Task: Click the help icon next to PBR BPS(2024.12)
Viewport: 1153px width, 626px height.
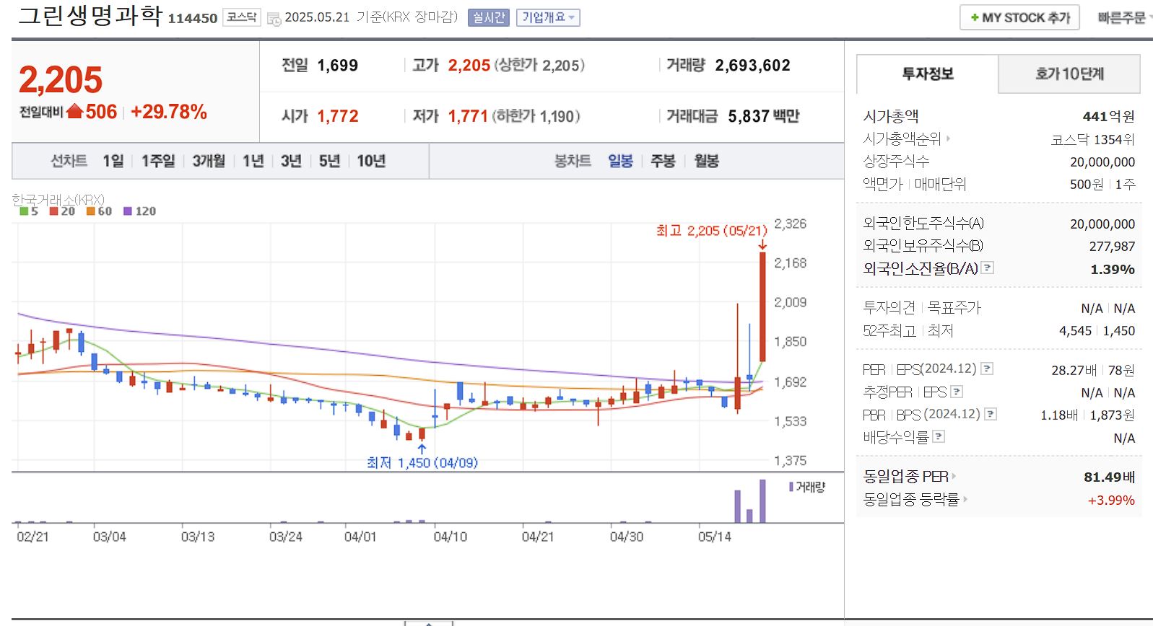Action: point(991,414)
